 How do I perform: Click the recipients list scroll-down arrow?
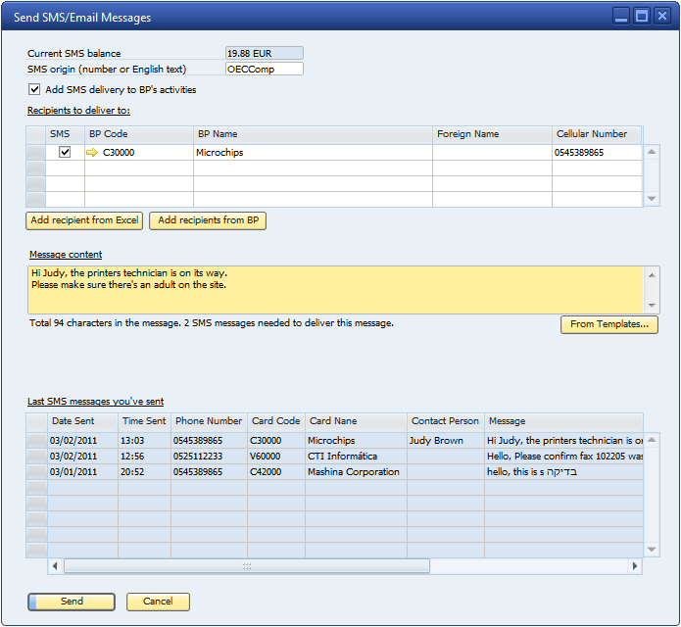click(651, 199)
